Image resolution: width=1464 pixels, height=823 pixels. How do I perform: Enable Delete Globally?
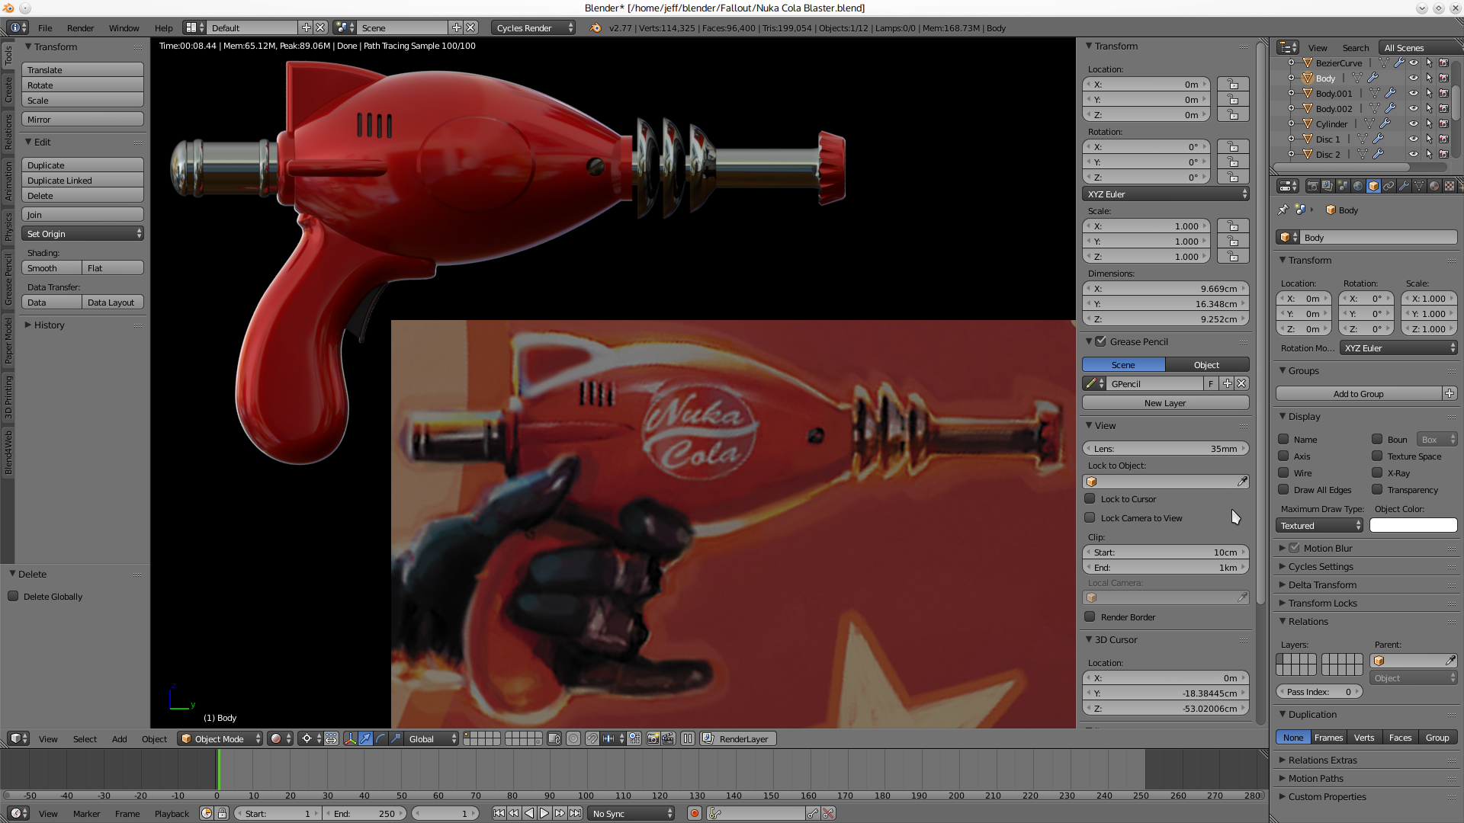point(13,596)
